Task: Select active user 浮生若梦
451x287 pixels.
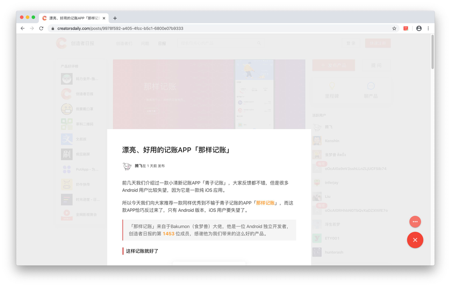Action: point(332,224)
